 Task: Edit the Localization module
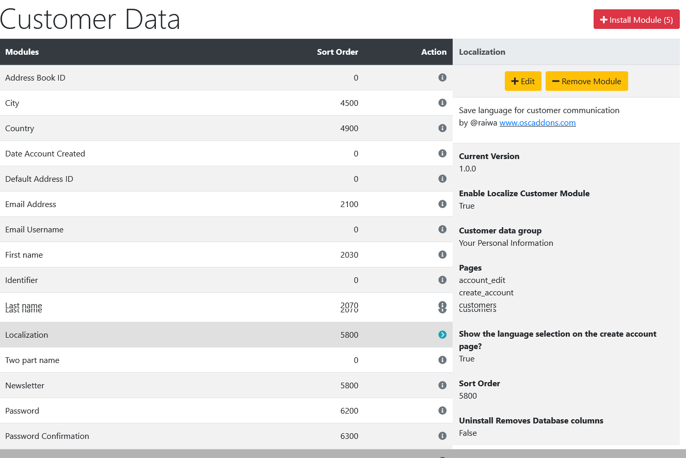523,81
